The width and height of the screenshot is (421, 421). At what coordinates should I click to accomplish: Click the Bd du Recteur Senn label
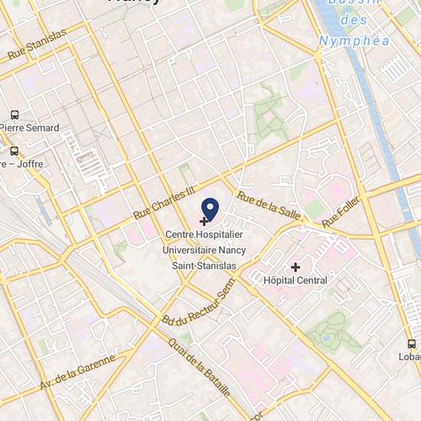199,303
